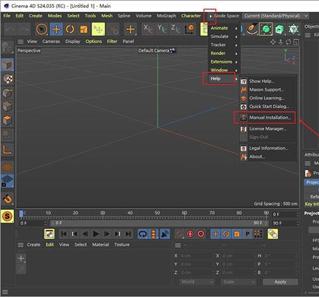319x297 pixels.
Task: Choose About in Help menu
Action: (268, 157)
